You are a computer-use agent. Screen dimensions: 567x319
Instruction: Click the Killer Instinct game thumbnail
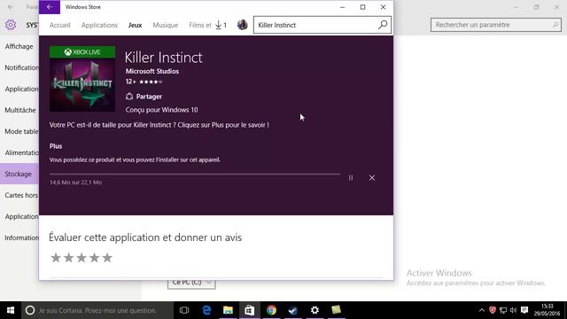tap(82, 79)
